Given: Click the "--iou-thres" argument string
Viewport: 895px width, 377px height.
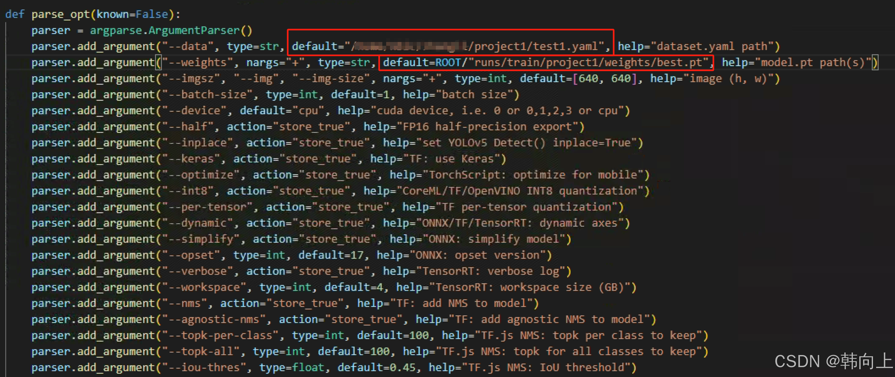Looking at the screenshot, I should click(204, 368).
